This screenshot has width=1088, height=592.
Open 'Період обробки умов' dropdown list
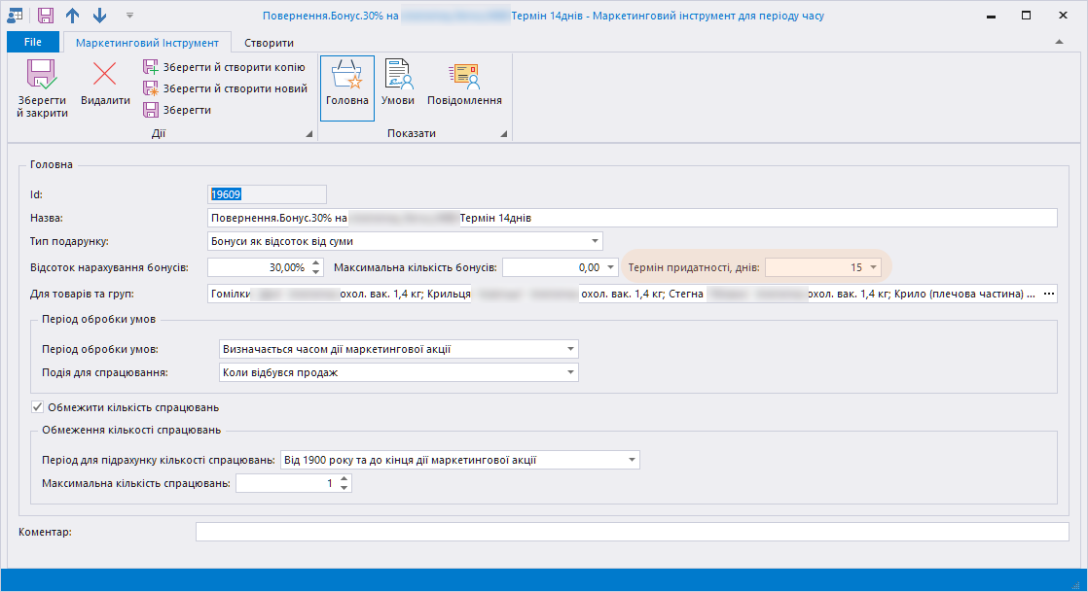tap(569, 349)
